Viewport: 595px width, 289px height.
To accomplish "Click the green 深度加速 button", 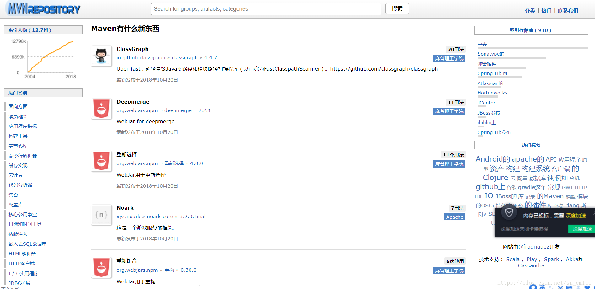I will pos(582,229).
